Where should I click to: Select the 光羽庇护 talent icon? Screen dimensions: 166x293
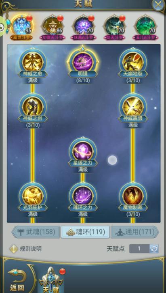pyautogui.click(x=33, y=195)
